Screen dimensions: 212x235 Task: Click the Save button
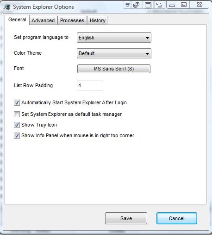[x=126, y=218]
